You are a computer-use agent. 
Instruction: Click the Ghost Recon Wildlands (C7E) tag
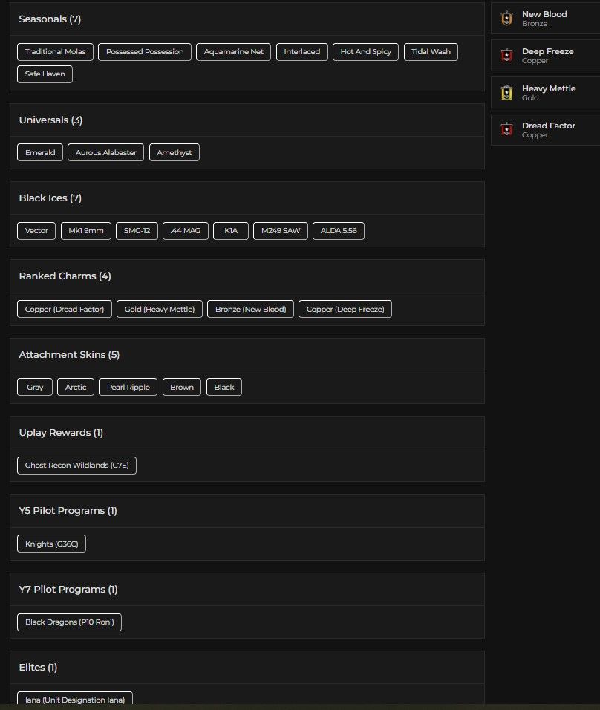click(x=77, y=466)
